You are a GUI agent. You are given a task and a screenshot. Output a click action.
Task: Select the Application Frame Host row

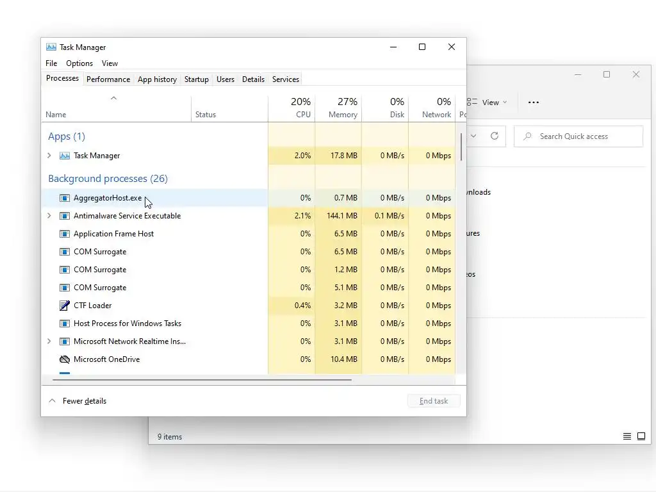(248, 234)
